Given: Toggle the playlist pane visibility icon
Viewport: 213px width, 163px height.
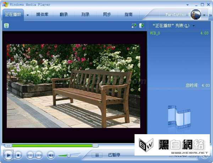Looking at the screenshot, I should pos(141,26).
